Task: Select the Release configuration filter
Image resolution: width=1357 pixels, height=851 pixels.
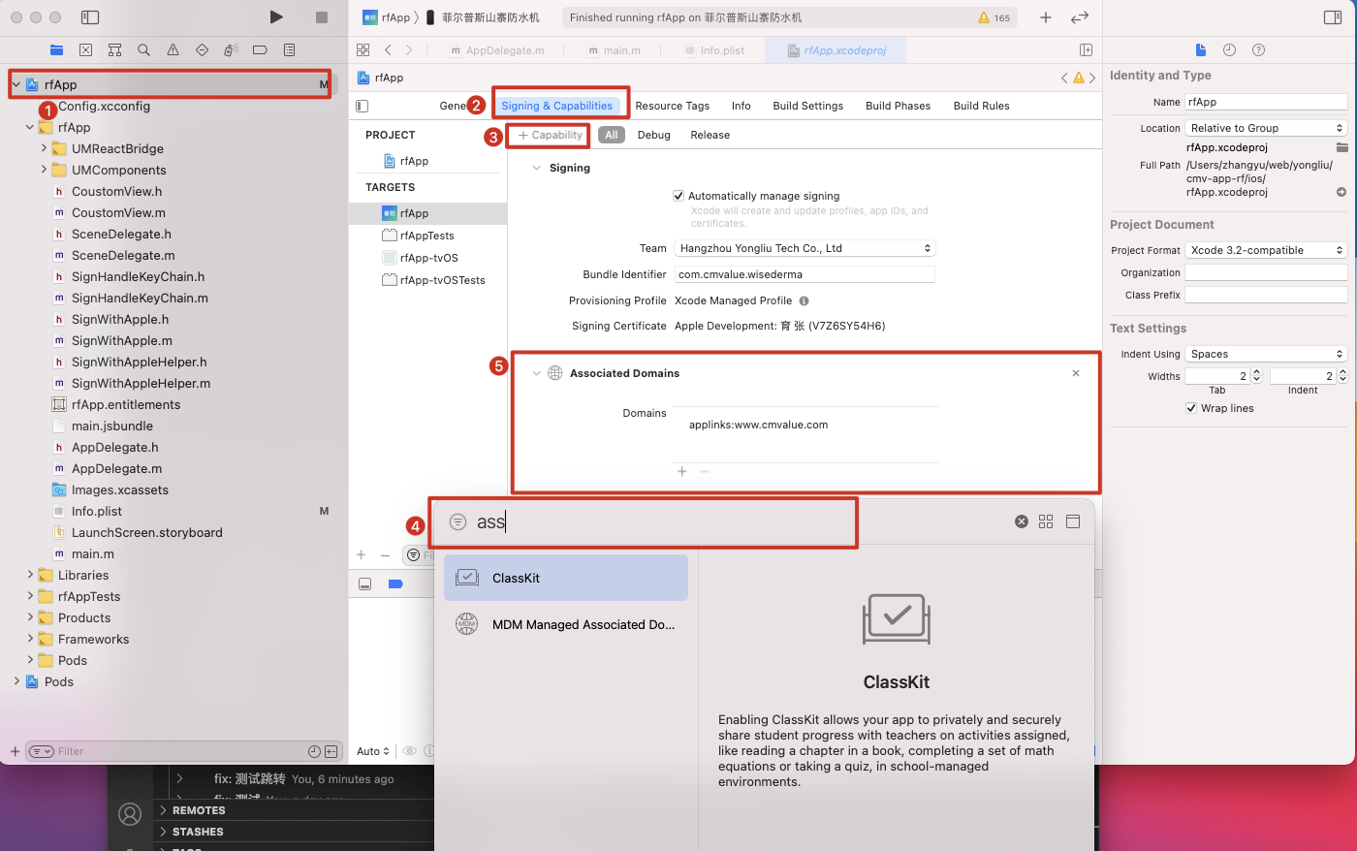Action: [710, 135]
